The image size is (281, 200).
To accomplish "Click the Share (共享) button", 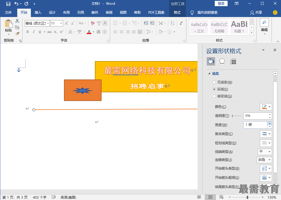I will [x=256, y=13].
